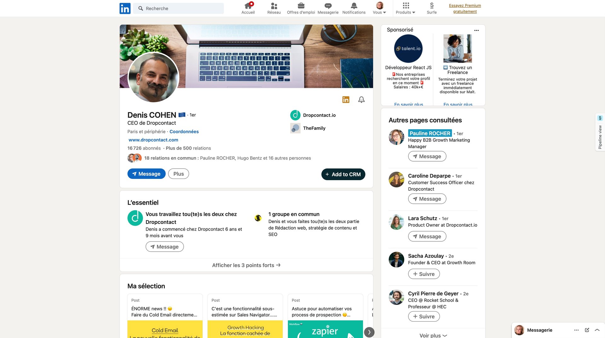Image resolution: width=605 pixels, height=338 pixels.
Task: Click the Recherche search field
Action: tap(179, 8)
